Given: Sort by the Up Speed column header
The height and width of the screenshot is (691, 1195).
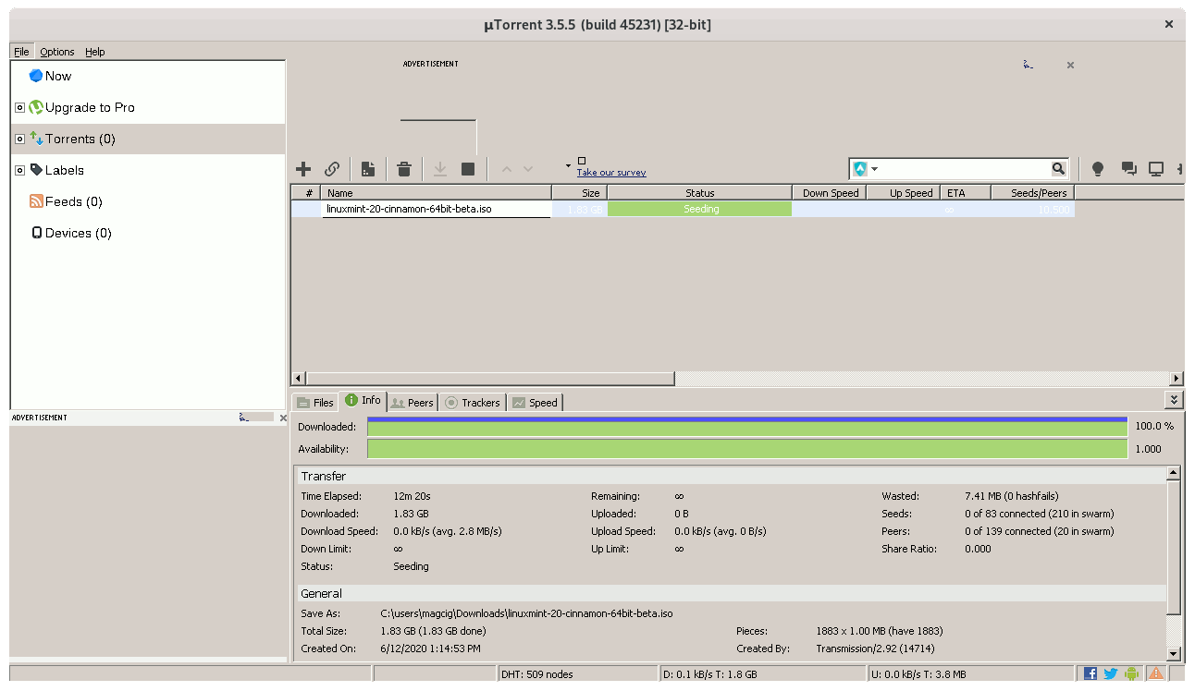Looking at the screenshot, I should [x=904, y=193].
